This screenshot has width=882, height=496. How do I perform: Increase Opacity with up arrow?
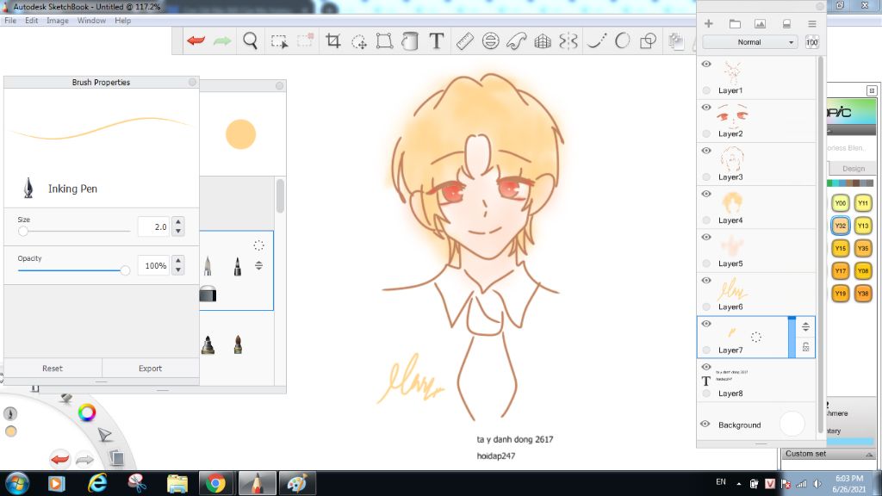coord(178,260)
